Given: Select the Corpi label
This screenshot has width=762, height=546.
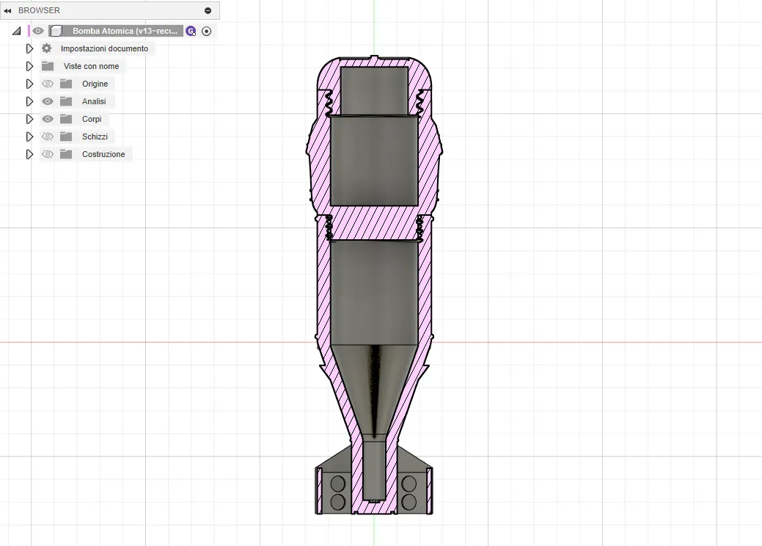Looking at the screenshot, I should pos(92,119).
